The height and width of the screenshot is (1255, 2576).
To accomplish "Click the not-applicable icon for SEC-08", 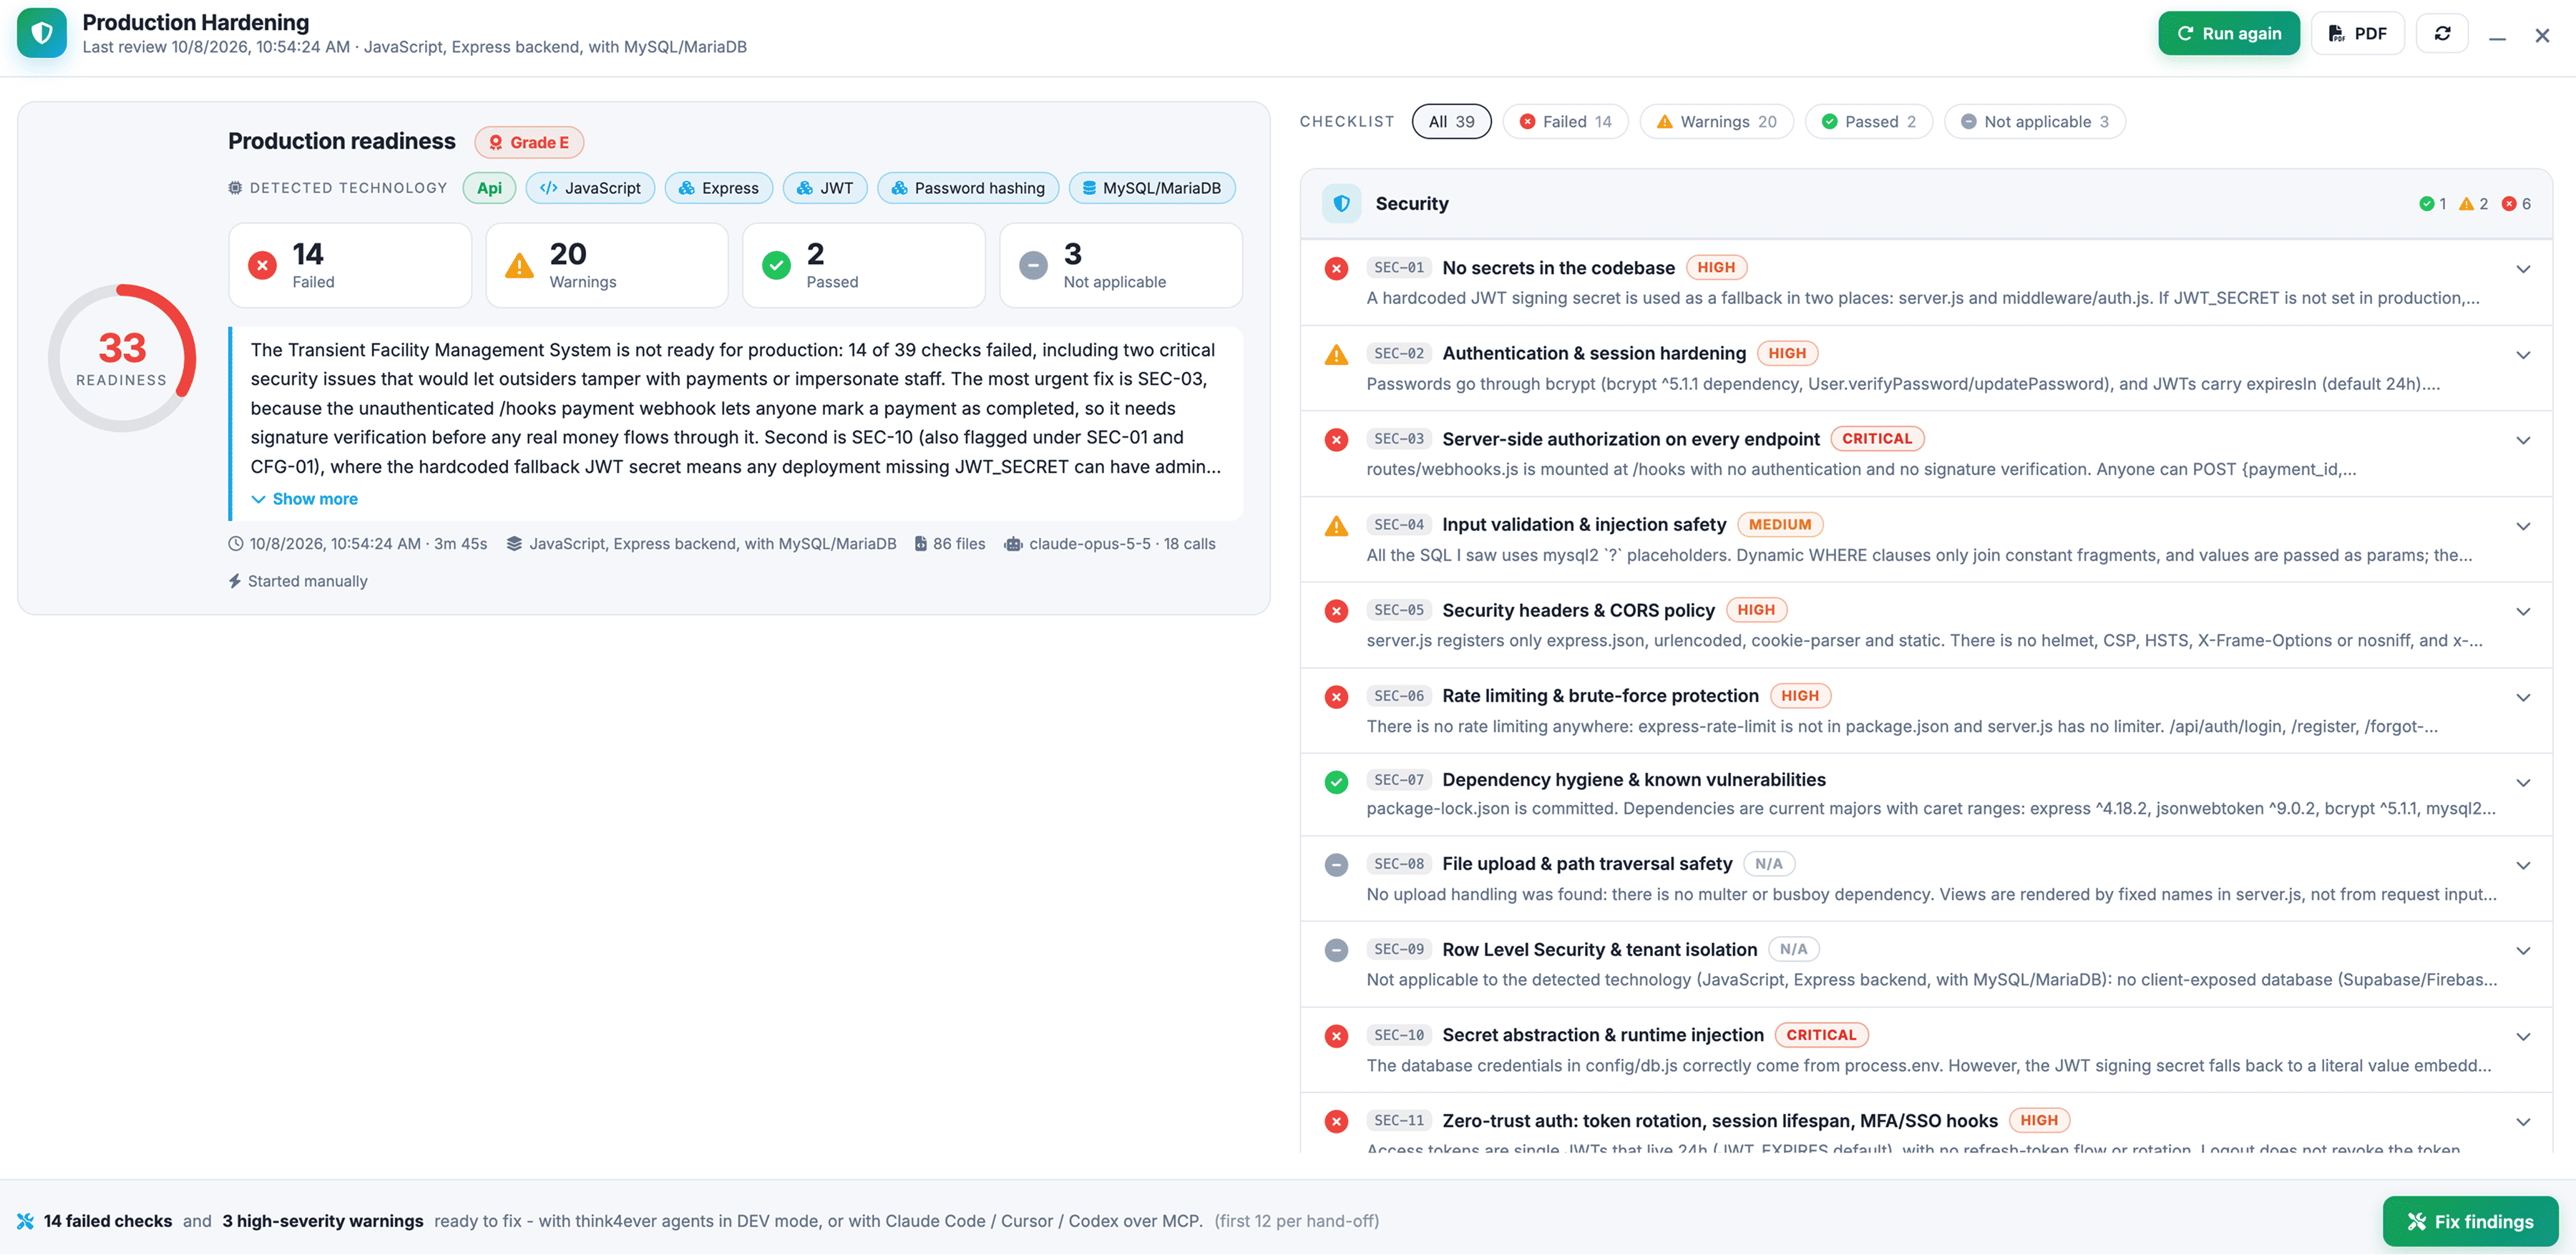I will click(1336, 865).
